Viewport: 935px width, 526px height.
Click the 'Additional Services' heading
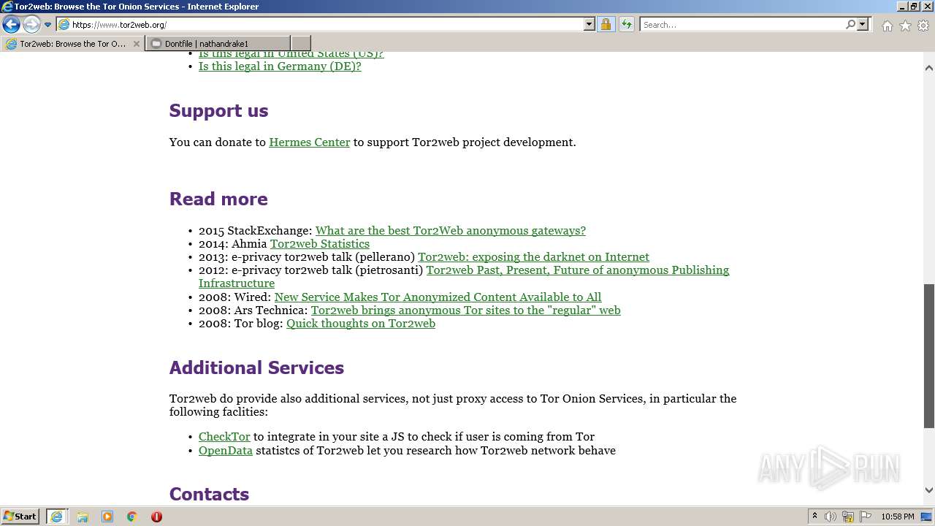click(x=256, y=367)
